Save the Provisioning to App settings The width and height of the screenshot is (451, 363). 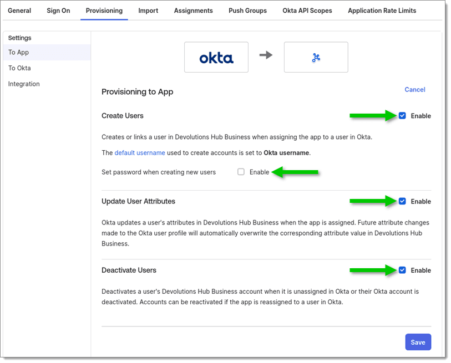[x=418, y=342]
